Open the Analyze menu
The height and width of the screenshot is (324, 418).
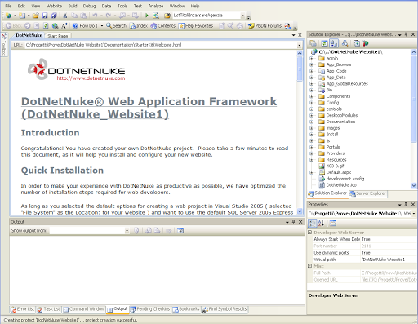point(156,6)
